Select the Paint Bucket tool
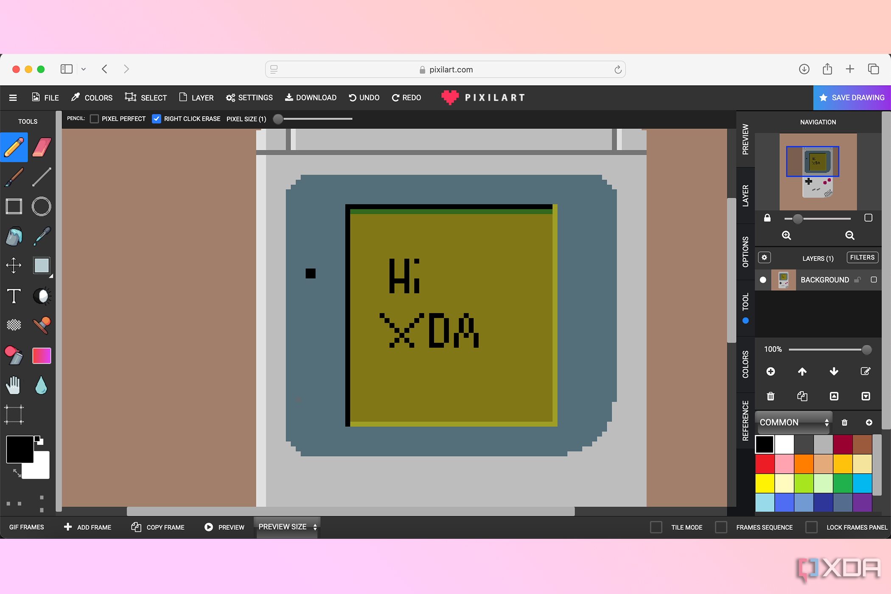The height and width of the screenshot is (594, 891). (x=14, y=236)
